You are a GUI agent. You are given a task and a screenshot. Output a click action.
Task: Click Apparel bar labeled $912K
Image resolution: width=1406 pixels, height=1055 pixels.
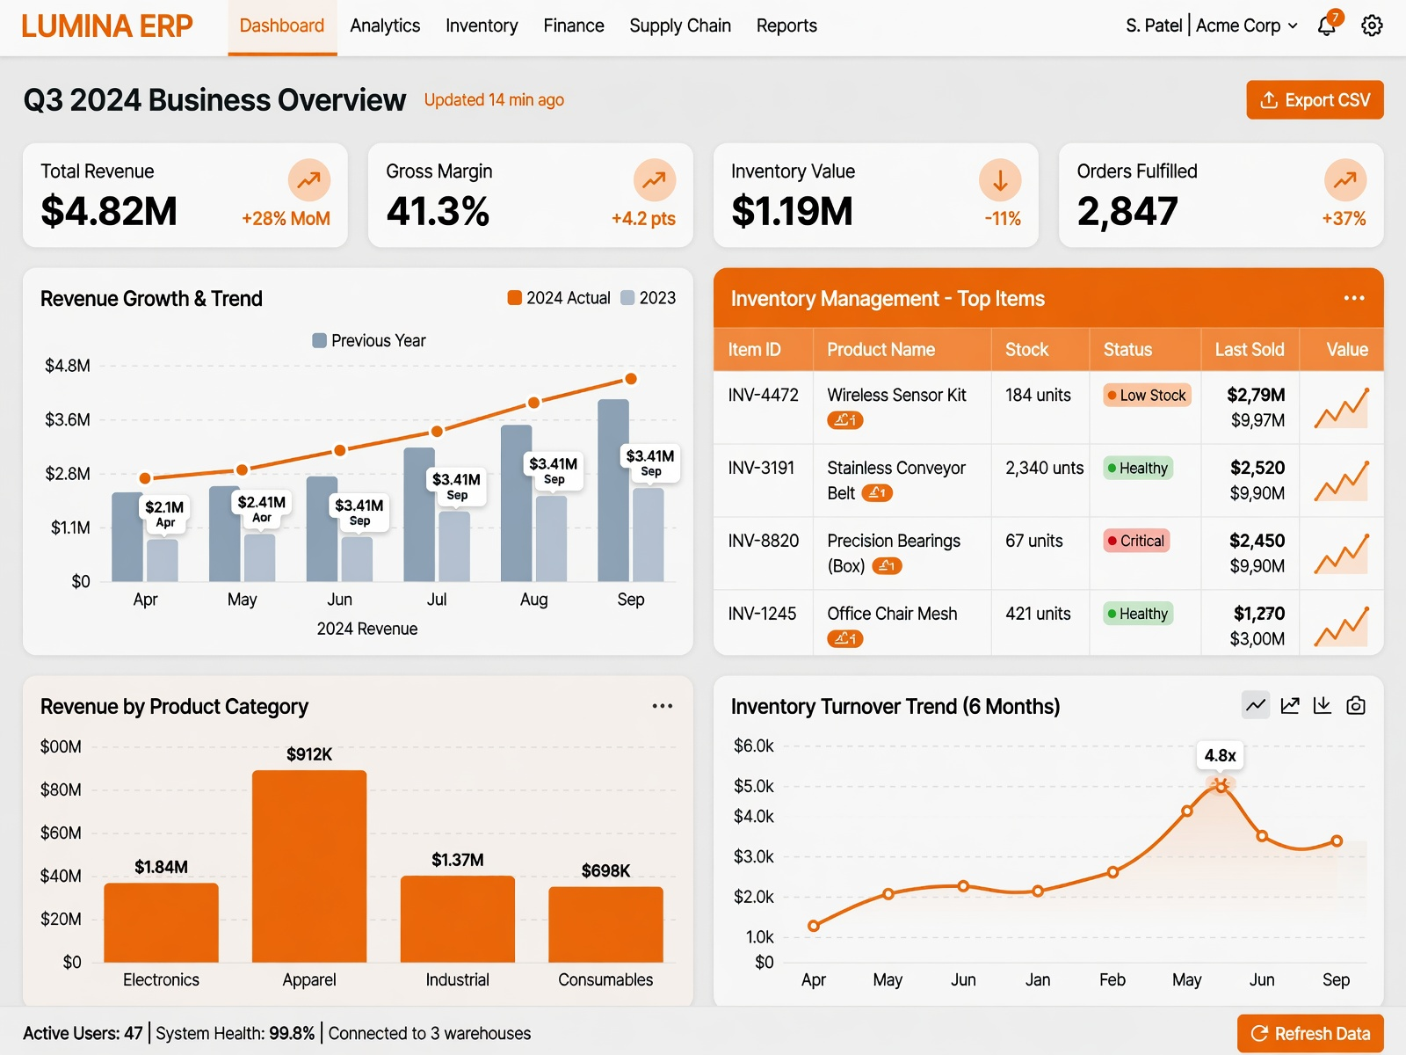point(309,866)
